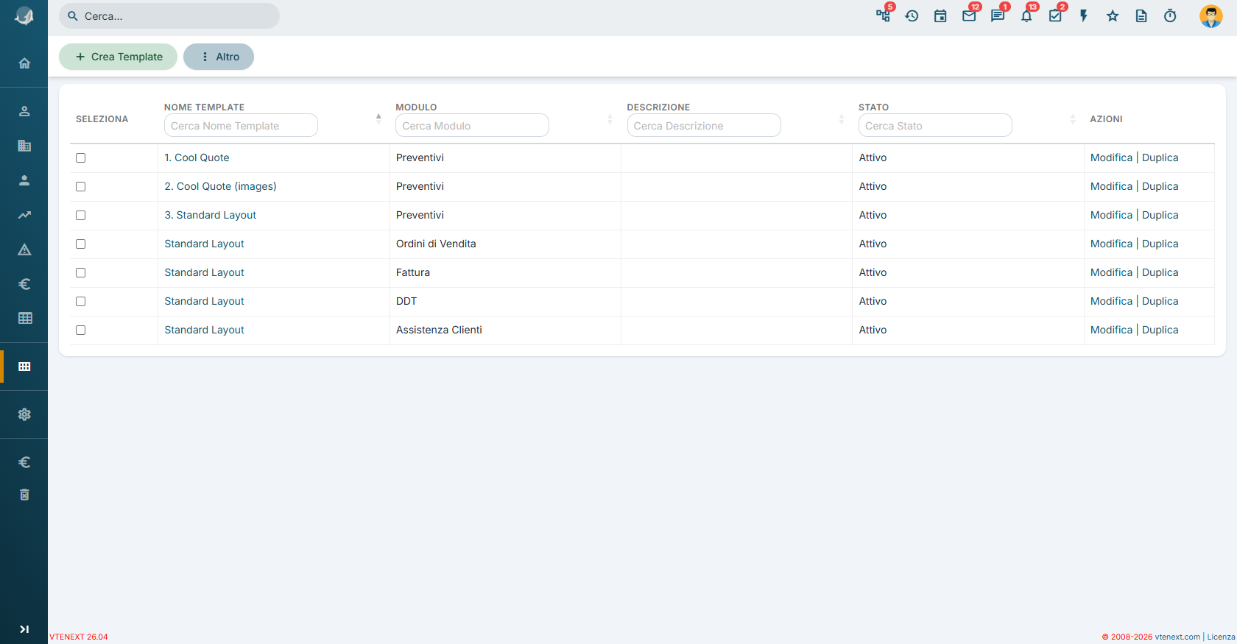Open the favorites star icon

1113,15
